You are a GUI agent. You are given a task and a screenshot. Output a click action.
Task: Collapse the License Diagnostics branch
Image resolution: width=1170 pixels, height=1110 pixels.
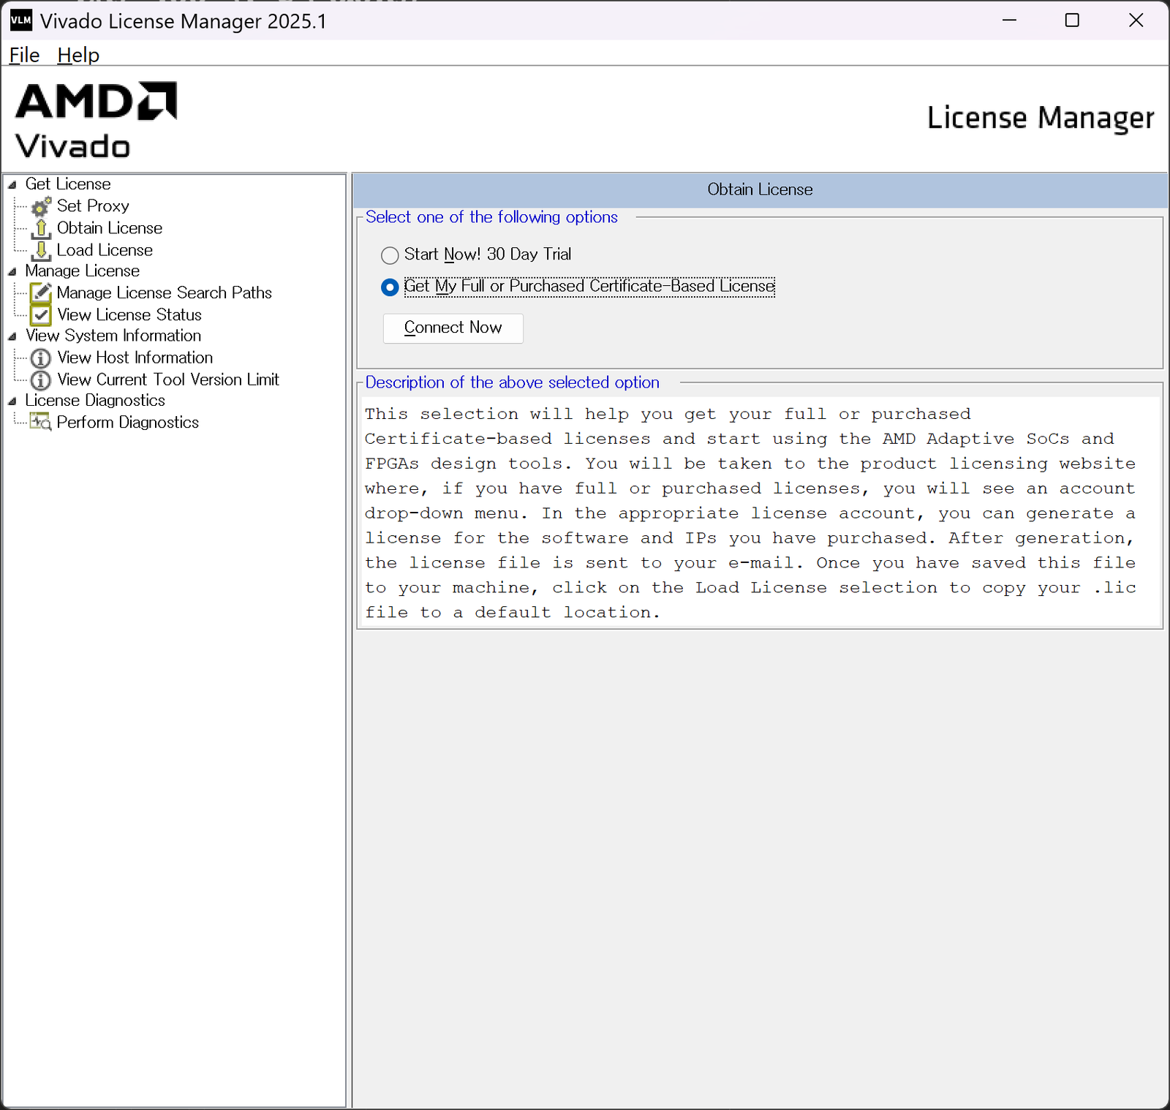coord(13,401)
